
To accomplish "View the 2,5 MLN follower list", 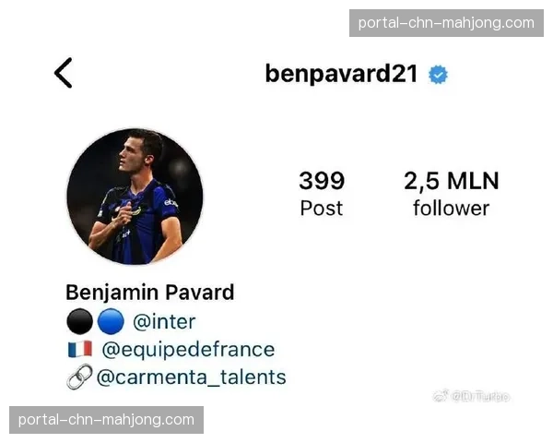I will pyautogui.click(x=451, y=193).
